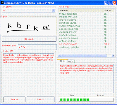Select row huyeethxrciohfg in the list

(86, 35)
